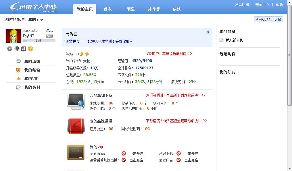Open 预览我的主页 arrow button
Viewport: 292px width, 171px height.
point(268,20)
